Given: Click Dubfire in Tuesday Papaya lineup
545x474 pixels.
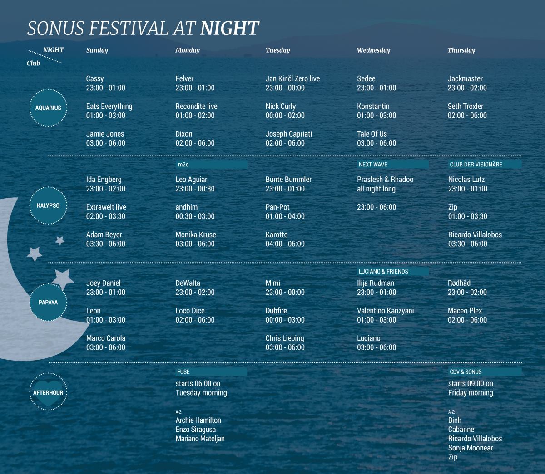Looking at the screenshot, I should [276, 311].
